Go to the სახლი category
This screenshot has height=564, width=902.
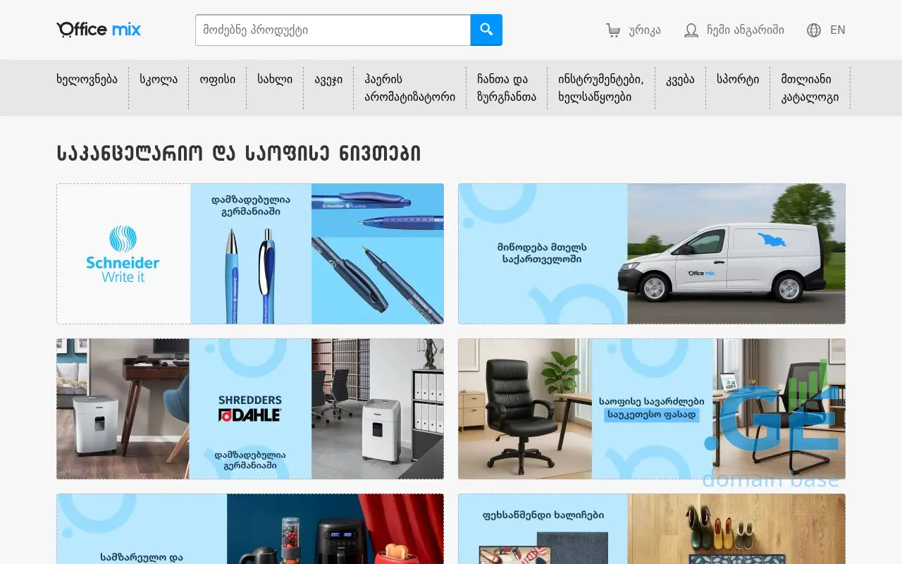[x=275, y=79]
